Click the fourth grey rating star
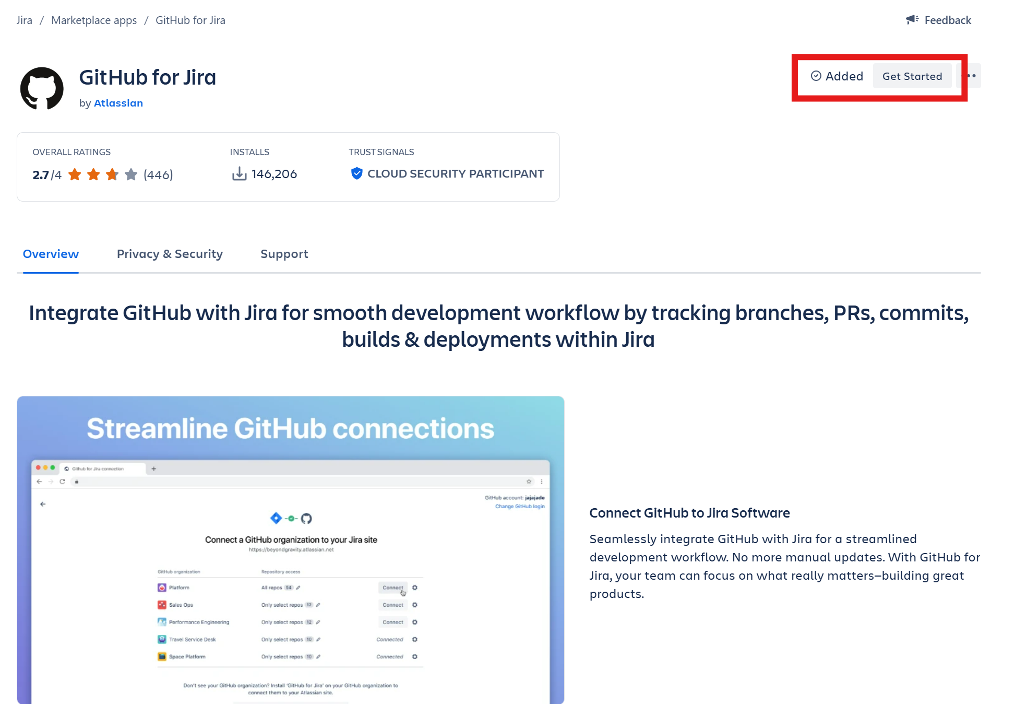Screen dimensions: 1015x704 (131, 174)
